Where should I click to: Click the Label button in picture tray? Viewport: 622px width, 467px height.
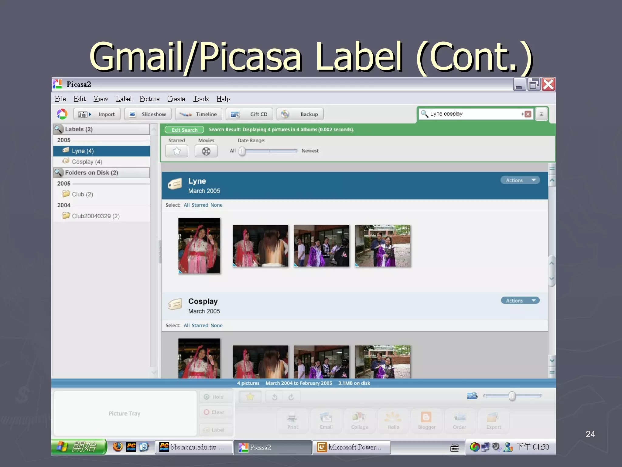[x=216, y=430]
